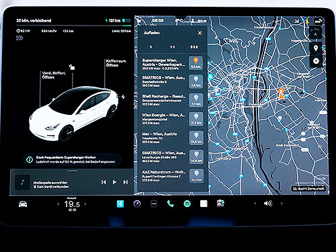Open the all-apps launcher with three dots
This screenshot has width=336, height=252.
[154, 204]
